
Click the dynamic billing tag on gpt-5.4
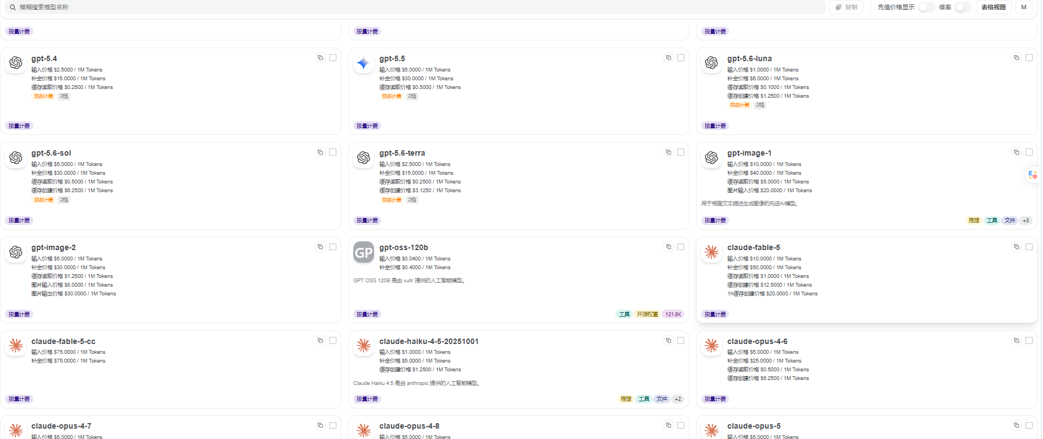pos(44,96)
